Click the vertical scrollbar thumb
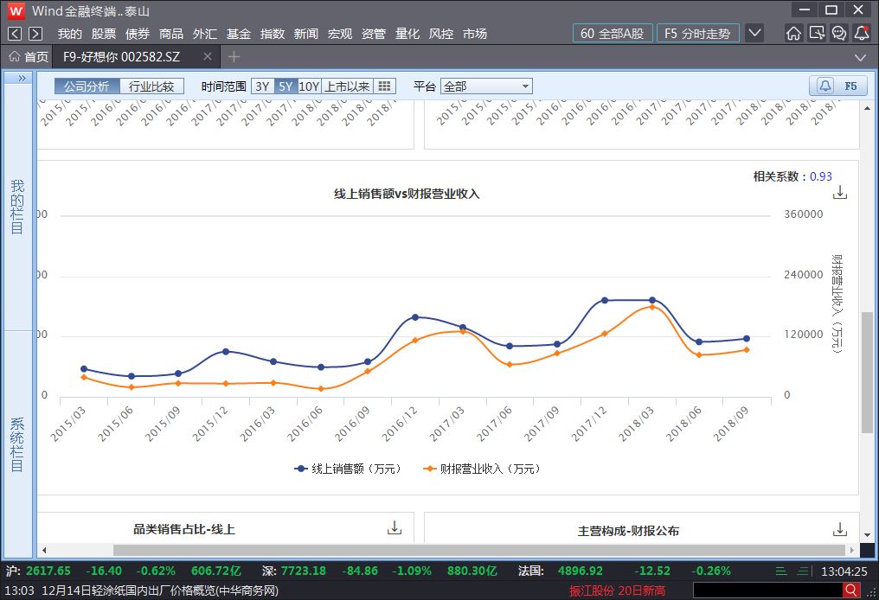Image resolution: width=879 pixels, height=600 pixels. 867,372
